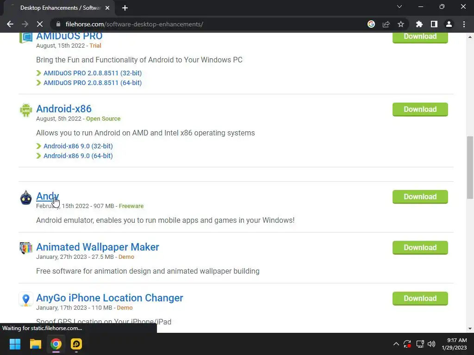Open the Chrome profile avatar icon
This screenshot has height=355, width=474.
pyautogui.click(x=449, y=24)
